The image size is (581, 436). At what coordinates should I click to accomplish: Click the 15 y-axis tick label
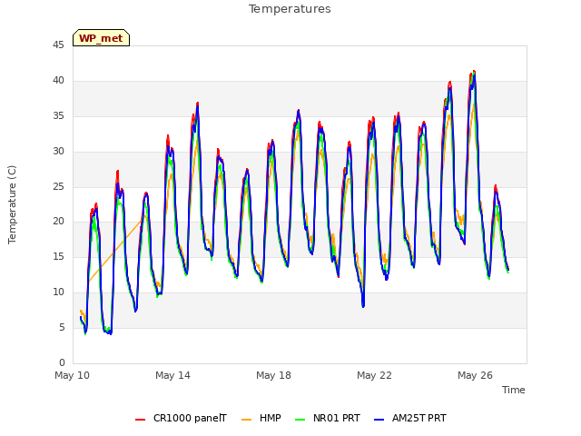[58, 256]
